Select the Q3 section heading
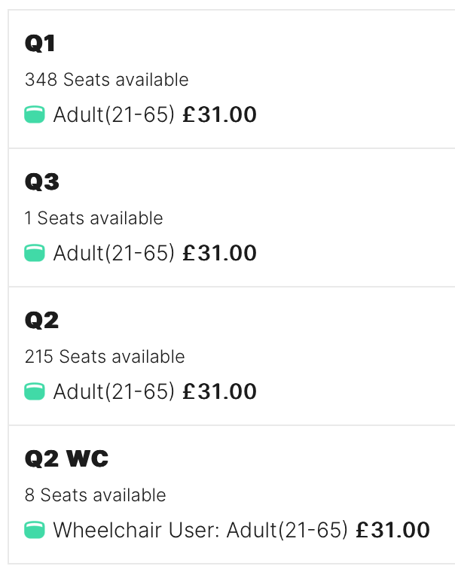The image size is (455, 569). tap(41, 182)
